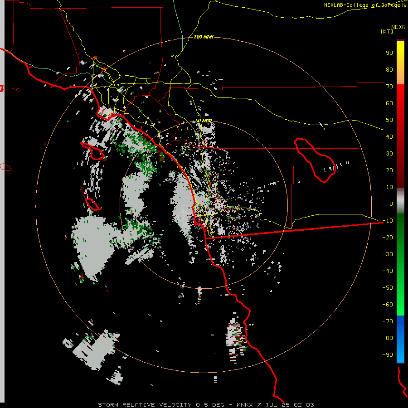Click the positive 20 scale value
This screenshot has height=408, width=408.
pos(389,170)
